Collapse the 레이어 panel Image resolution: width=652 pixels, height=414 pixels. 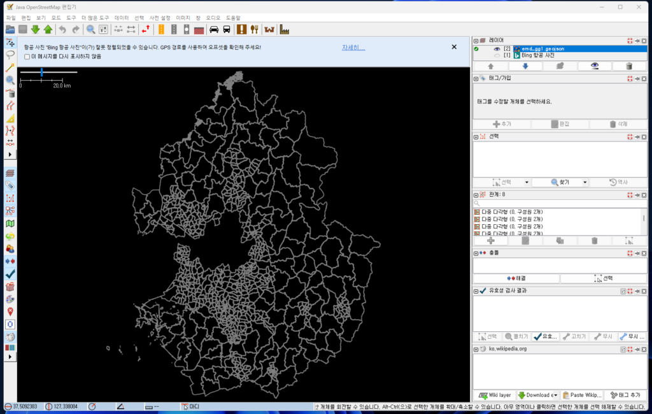(x=476, y=40)
